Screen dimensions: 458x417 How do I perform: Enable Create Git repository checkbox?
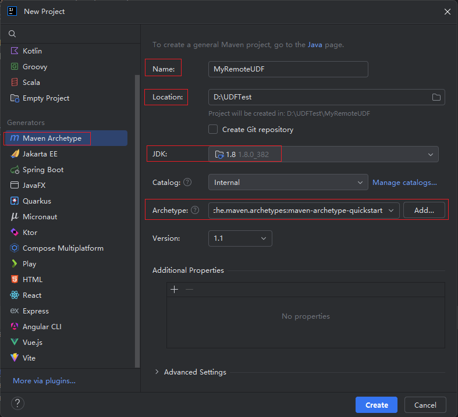213,129
